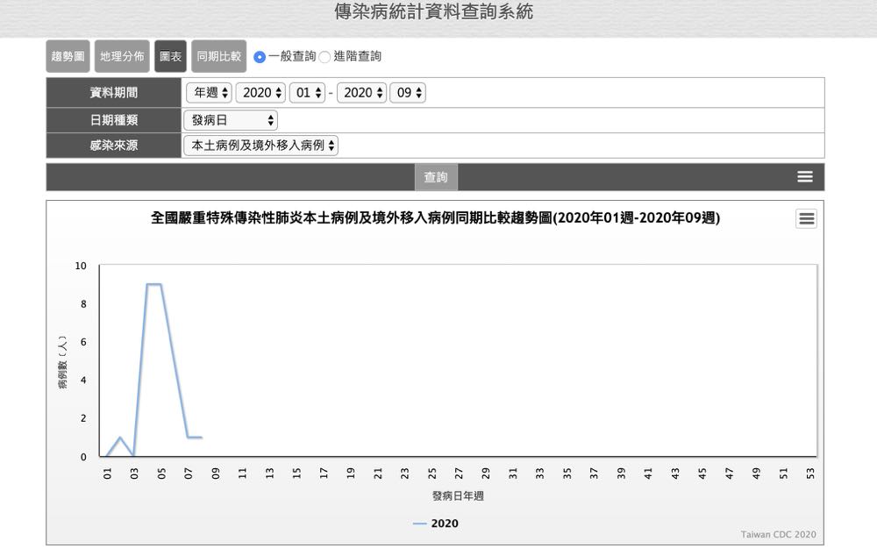This screenshot has width=877, height=548.
Task: Toggle the 2020 series in chart legend
Action: click(436, 523)
